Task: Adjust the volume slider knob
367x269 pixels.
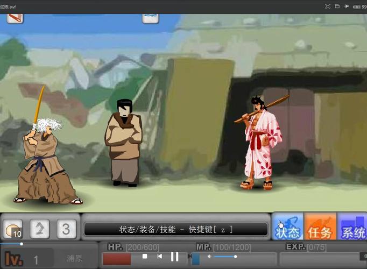Action: (235, 257)
